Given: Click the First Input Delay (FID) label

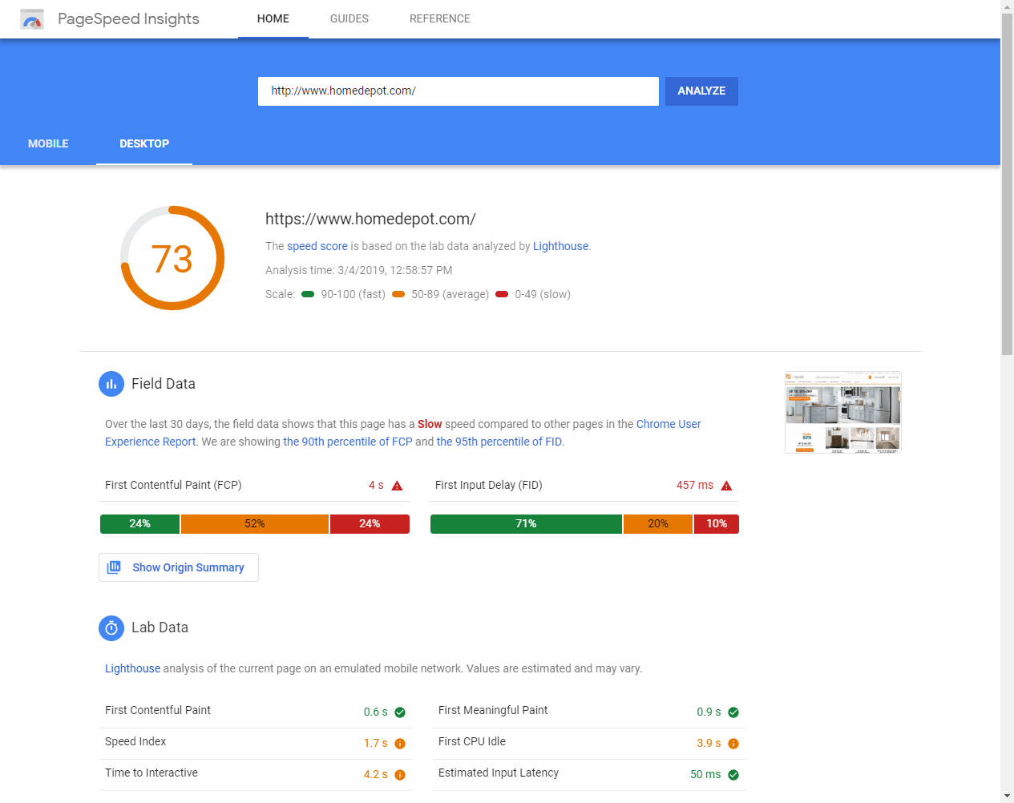Looking at the screenshot, I should (x=489, y=485).
